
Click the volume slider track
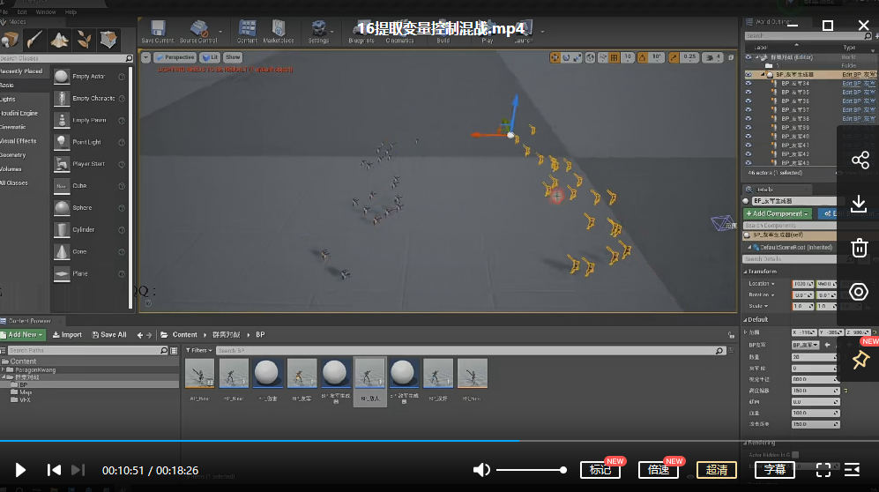[531, 470]
